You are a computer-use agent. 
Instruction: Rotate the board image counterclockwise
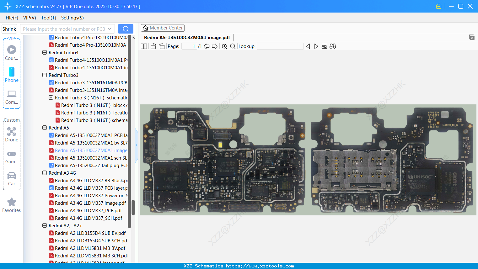click(x=153, y=46)
